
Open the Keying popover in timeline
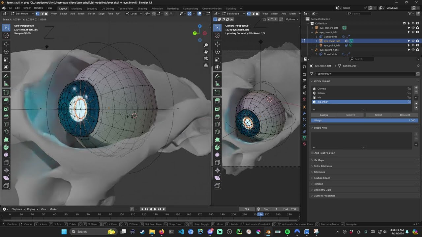tap(32, 209)
